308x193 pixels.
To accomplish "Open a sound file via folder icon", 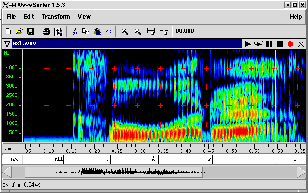I will coord(19,32).
